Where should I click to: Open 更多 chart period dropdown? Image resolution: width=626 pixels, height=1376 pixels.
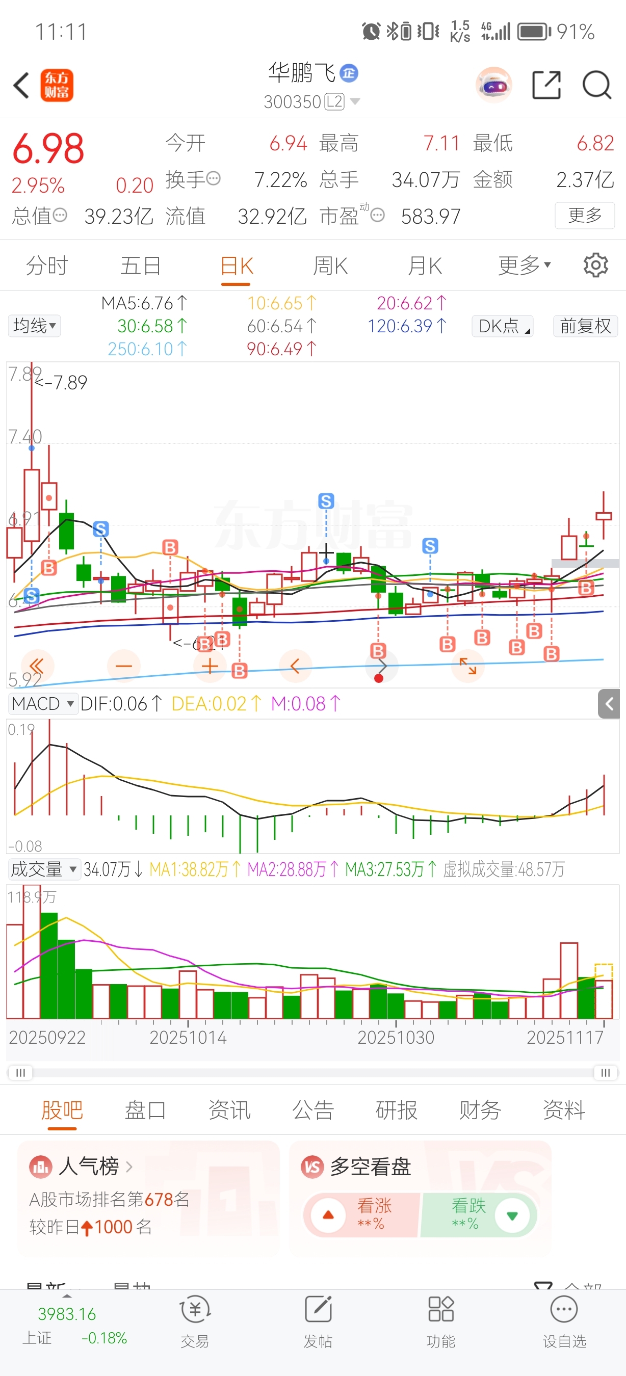[524, 265]
